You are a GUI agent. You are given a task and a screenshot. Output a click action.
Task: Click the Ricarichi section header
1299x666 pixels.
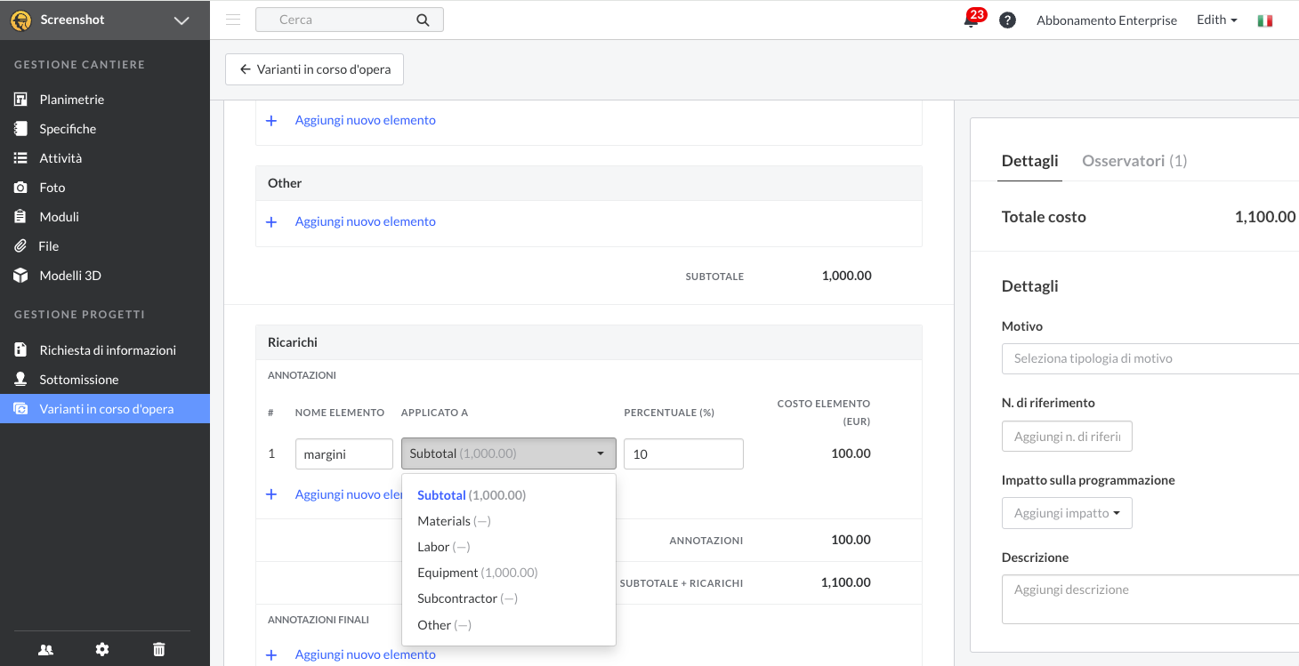(x=589, y=342)
